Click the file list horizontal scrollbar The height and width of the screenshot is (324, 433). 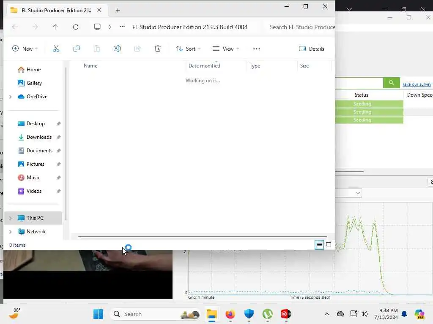tap(202, 236)
